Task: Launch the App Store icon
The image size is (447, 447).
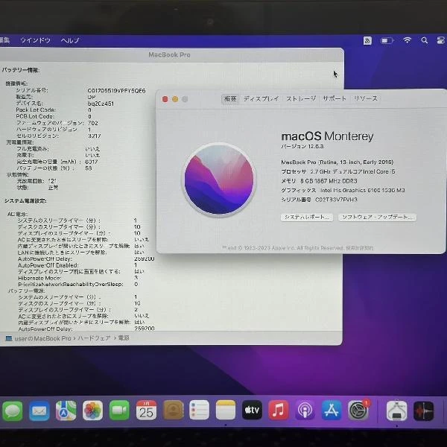Action: pos(332,410)
